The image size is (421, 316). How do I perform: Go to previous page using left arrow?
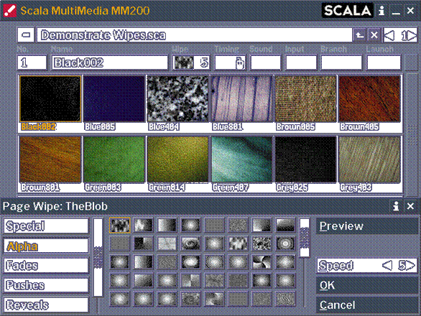point(389,35)
